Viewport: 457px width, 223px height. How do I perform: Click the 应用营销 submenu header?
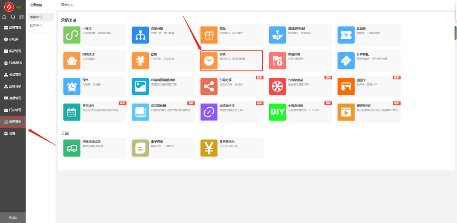click(x=36, y=5)
